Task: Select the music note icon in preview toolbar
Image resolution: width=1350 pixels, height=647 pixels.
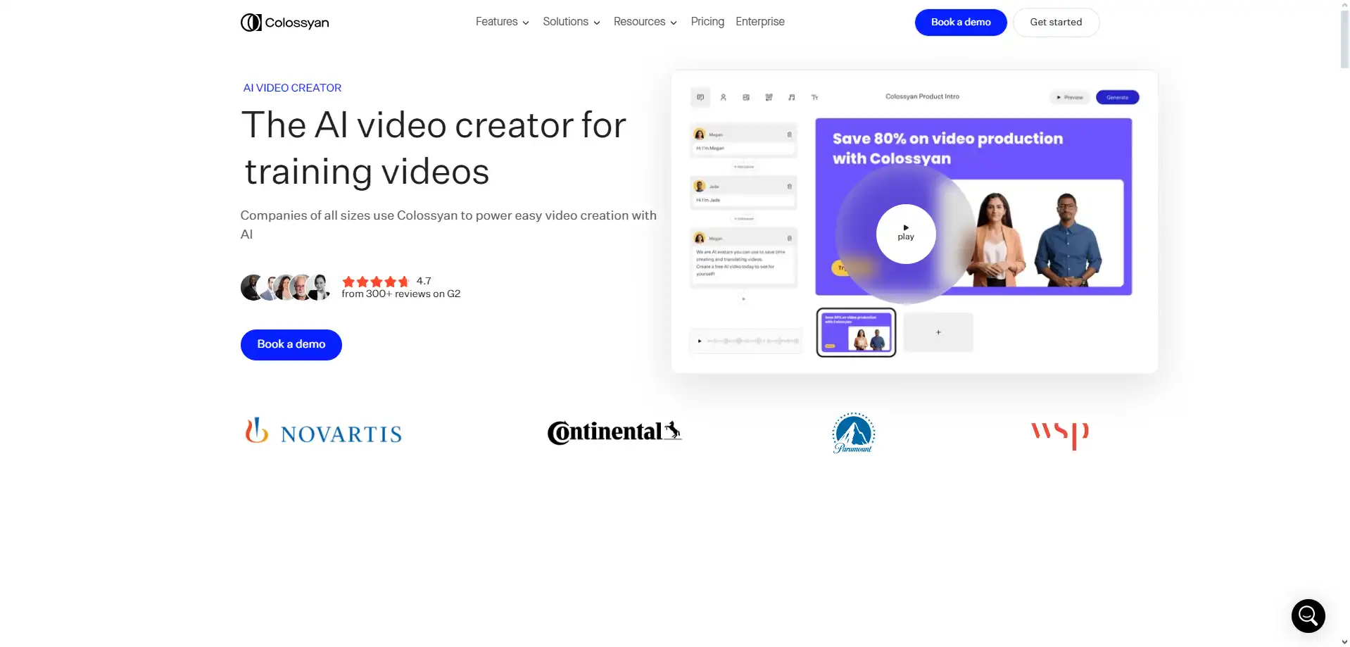Action: click(x=792, y=97)
